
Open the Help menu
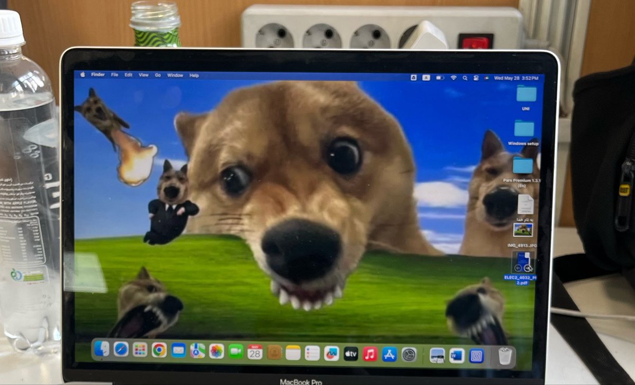point(194,76)
